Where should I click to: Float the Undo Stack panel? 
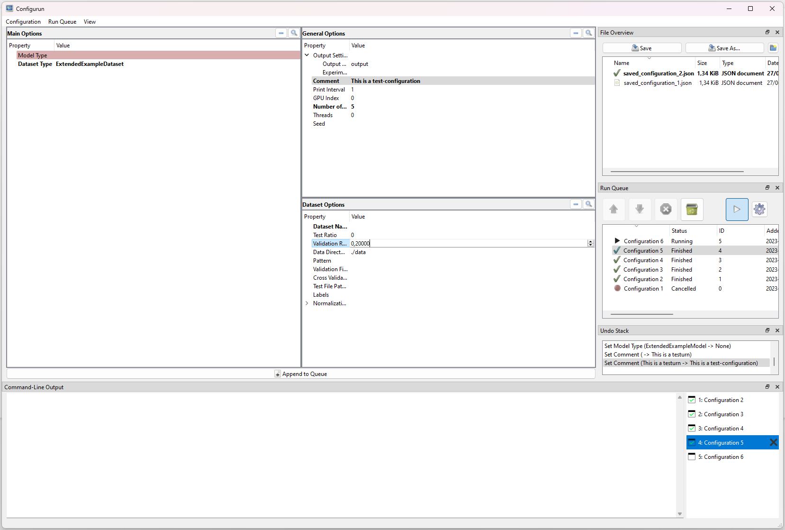[x=767, y=330]
